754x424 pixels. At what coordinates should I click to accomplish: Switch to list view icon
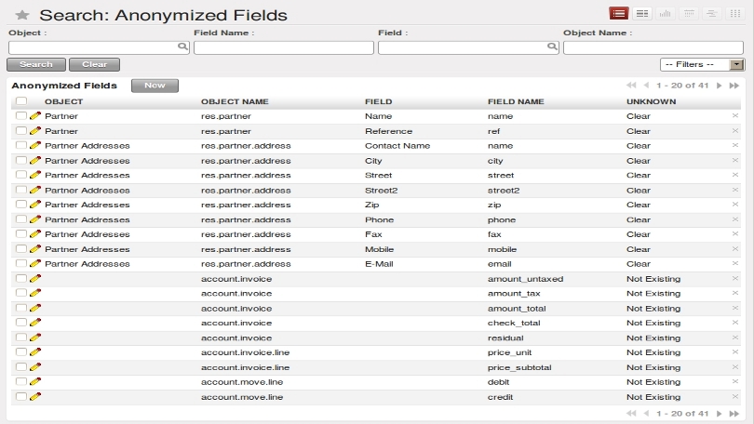(618, 13)
